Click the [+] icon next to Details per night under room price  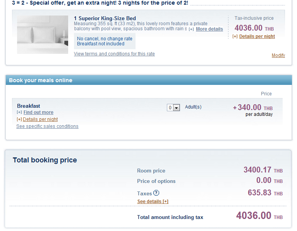coord(235,36)
